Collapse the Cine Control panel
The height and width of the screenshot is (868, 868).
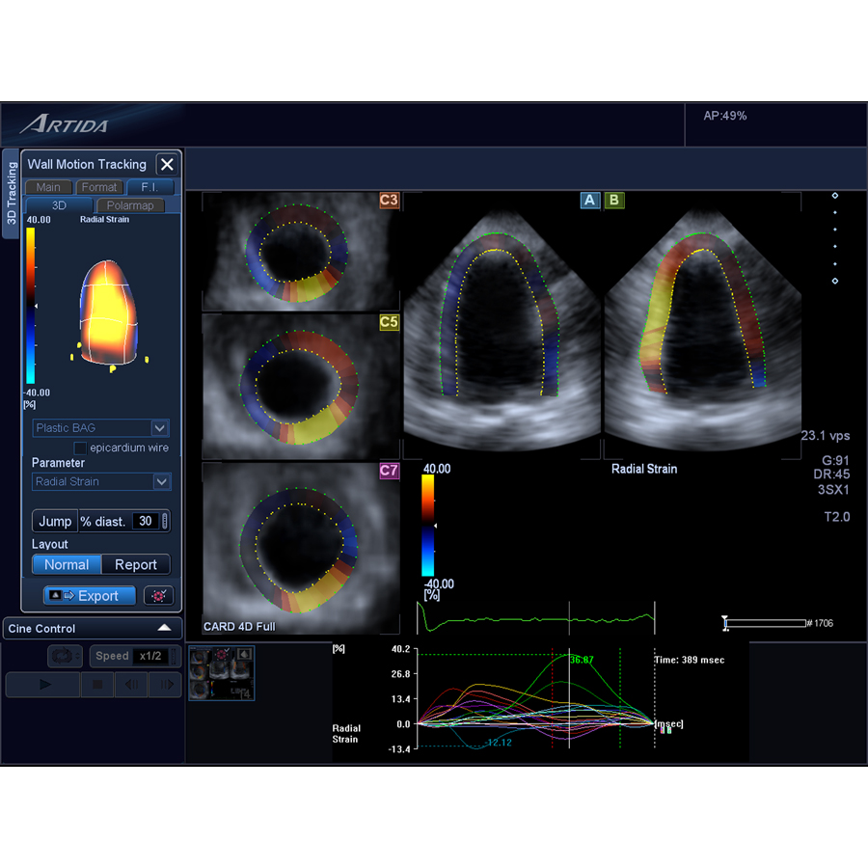164,628
